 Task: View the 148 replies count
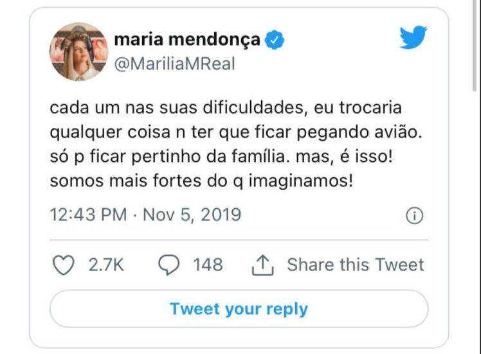[208, 265]
